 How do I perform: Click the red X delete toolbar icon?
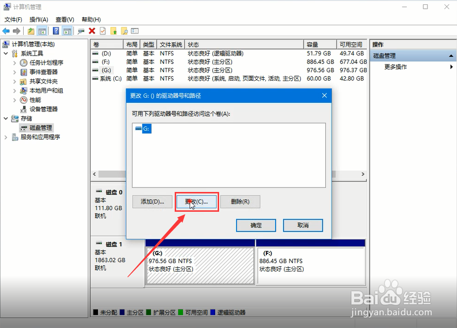click(x=92, y=31)
